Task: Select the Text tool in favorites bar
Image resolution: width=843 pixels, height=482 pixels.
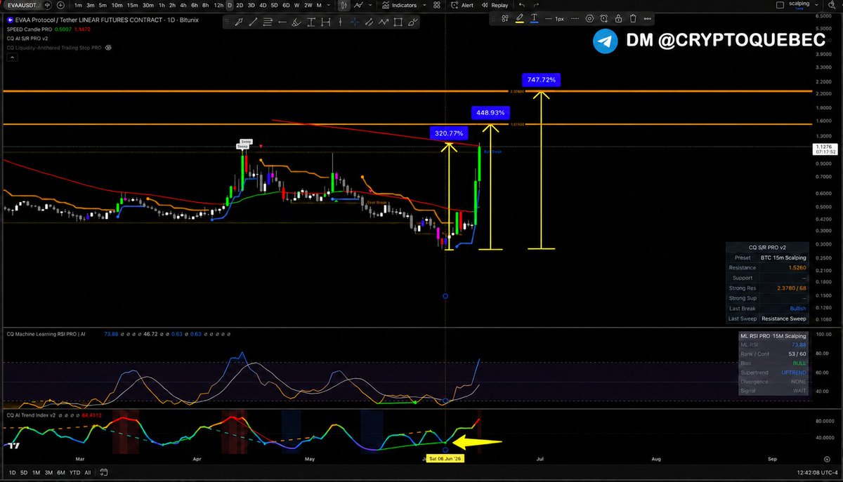Action: pos(311,22)
